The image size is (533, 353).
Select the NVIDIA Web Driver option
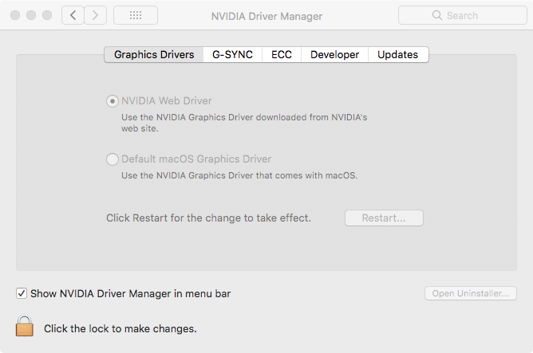tap(113, 101)
